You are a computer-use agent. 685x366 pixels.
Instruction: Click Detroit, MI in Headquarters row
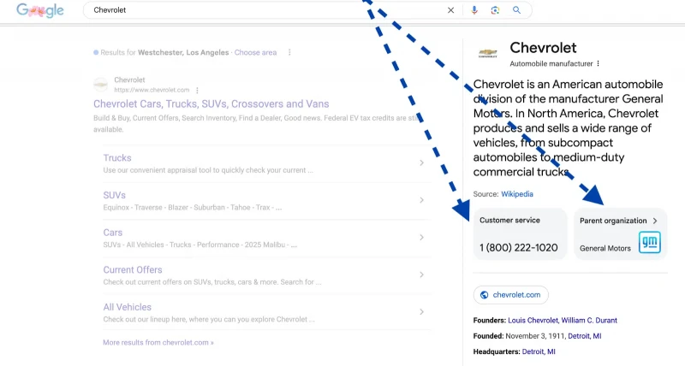click(x=539, y=351)
